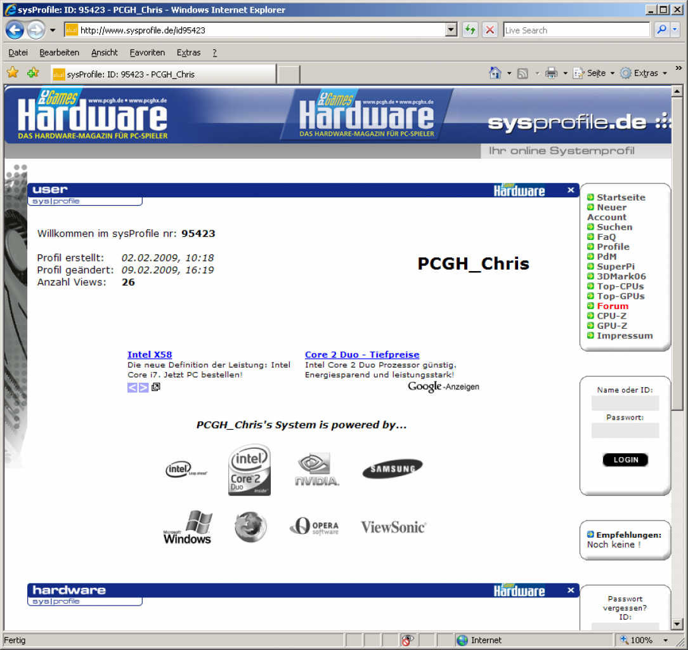This screenshot has width=688, height=650.
Task: Click the Intel X58 ad link
Action: point(150,354)
